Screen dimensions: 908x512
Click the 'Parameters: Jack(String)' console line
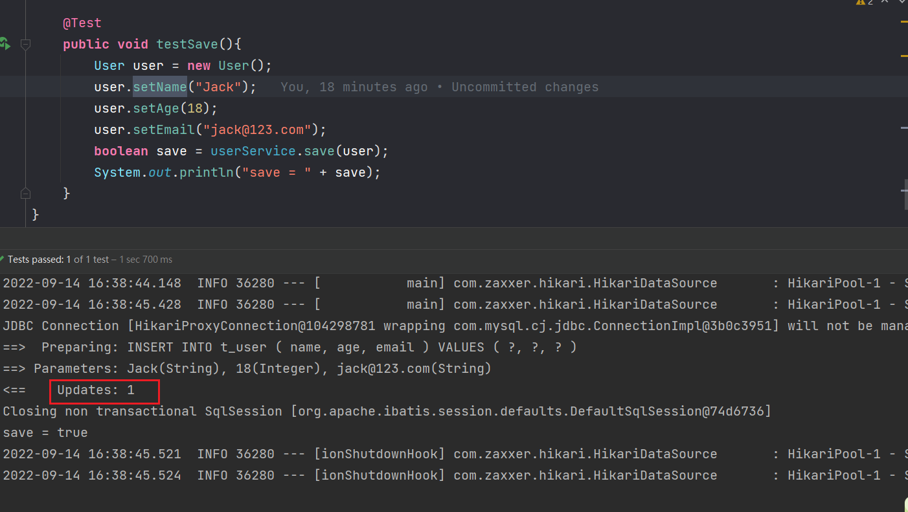point(247,368)
